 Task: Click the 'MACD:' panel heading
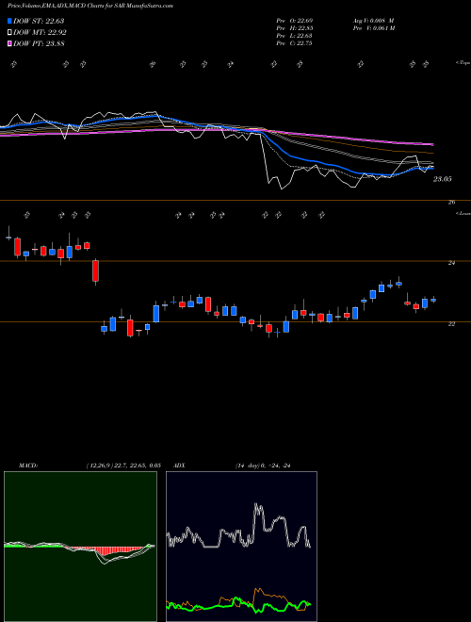coord(27,466)
